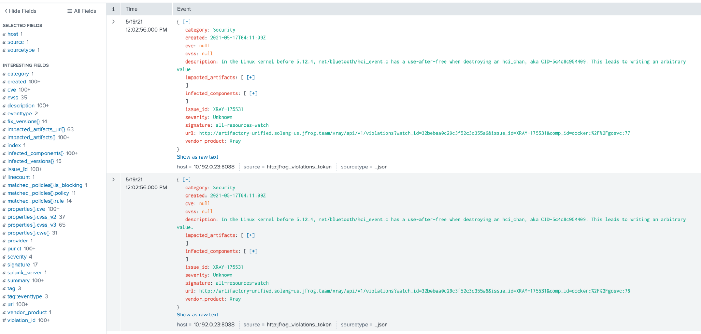Collapse first event JSON with the [-] control

pyautogui.click(x=186, y=21)
